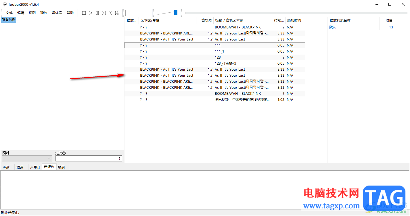The height and width of the screenshot is (216, 410).
Task: Stop playback with the square Stop button
Action: click(x=84, y=13)
